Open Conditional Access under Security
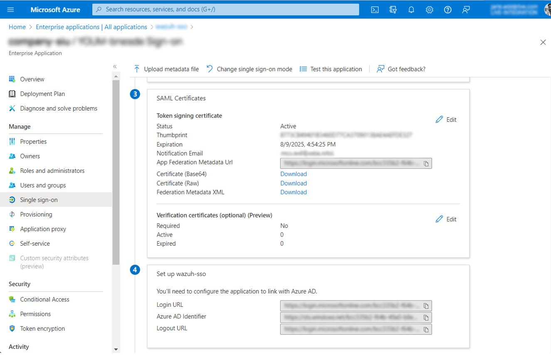 tap(44, 299)
